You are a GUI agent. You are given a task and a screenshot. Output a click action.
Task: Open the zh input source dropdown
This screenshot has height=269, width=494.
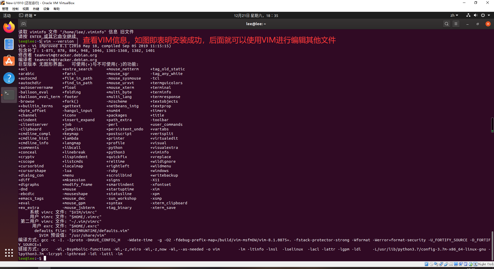point(454,16)
